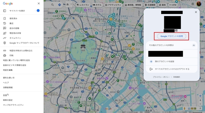Open 検索の設定
Viewport: 205px width, 113px height.
[x=8, y=100]
